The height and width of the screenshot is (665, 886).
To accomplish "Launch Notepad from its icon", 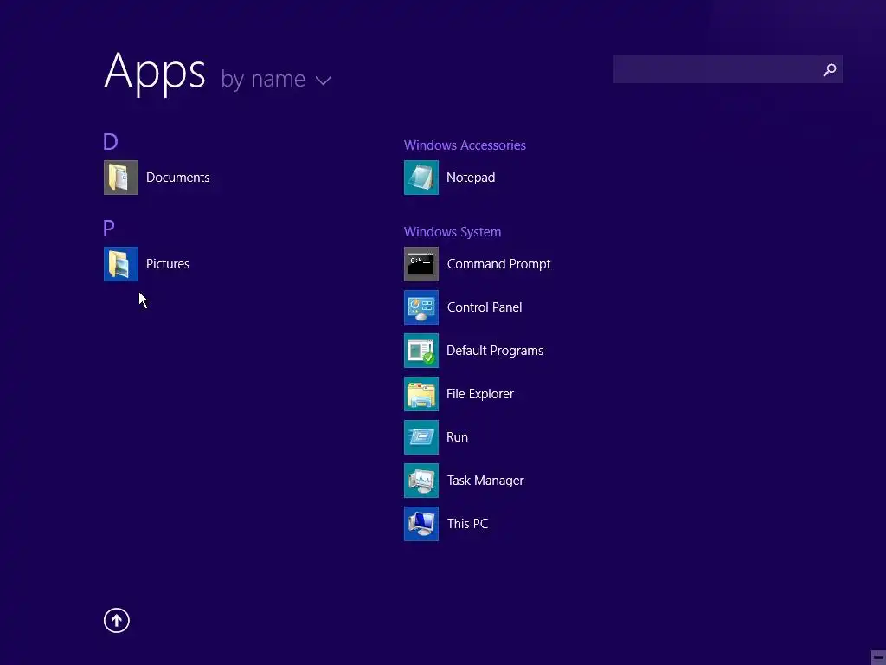I will pos(421,178).
